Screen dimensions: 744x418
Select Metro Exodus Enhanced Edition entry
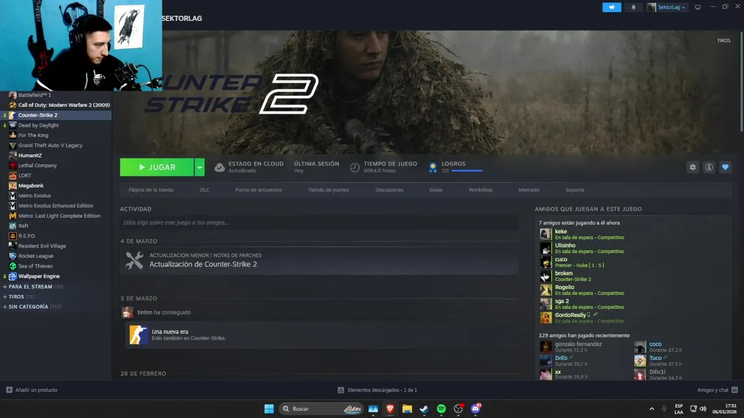point(56,206)
